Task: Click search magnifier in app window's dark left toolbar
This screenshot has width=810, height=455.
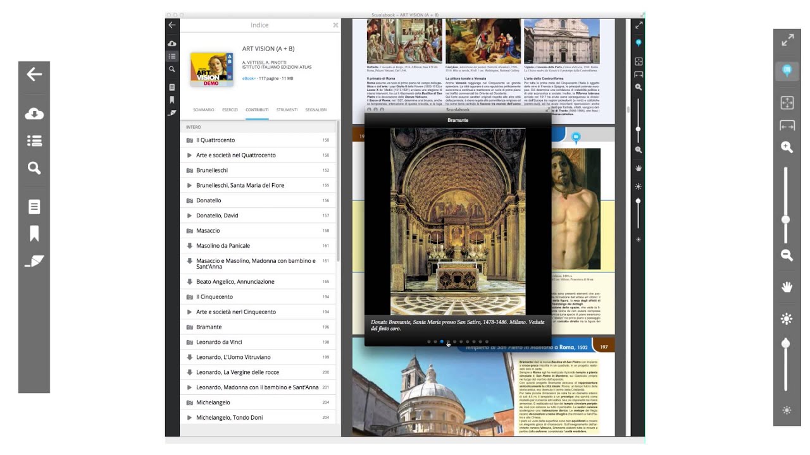Action: tap(171, 69)
